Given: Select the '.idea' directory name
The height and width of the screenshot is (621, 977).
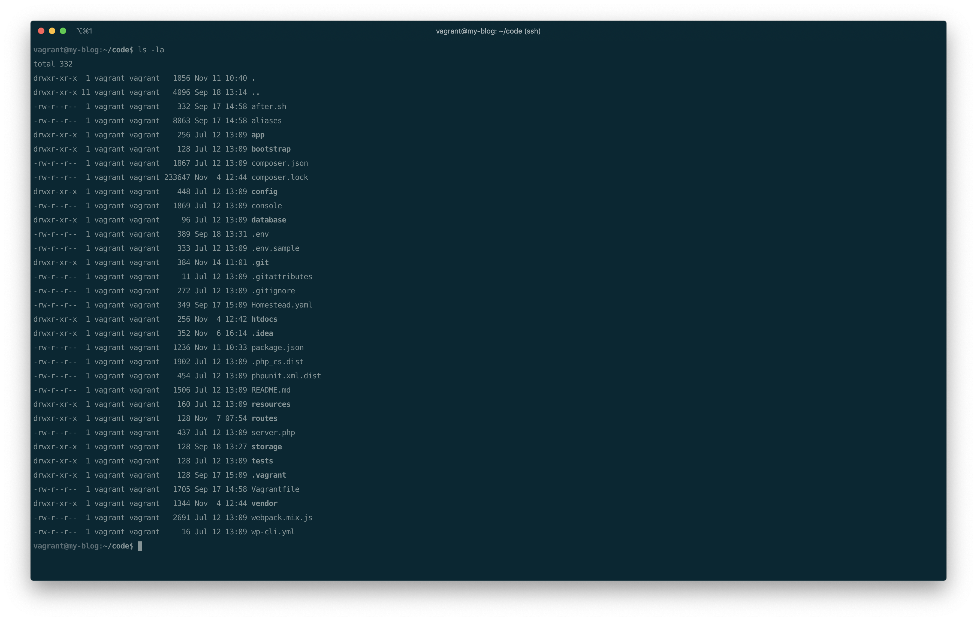Looking at the screenshot, I should 262,333.
